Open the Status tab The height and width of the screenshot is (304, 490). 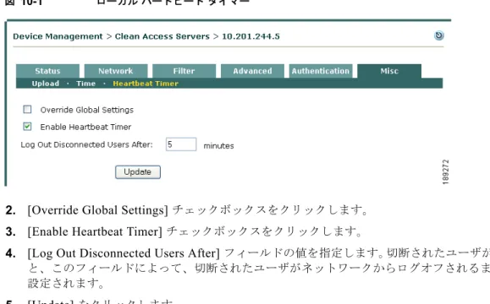(x=47, y=71)
